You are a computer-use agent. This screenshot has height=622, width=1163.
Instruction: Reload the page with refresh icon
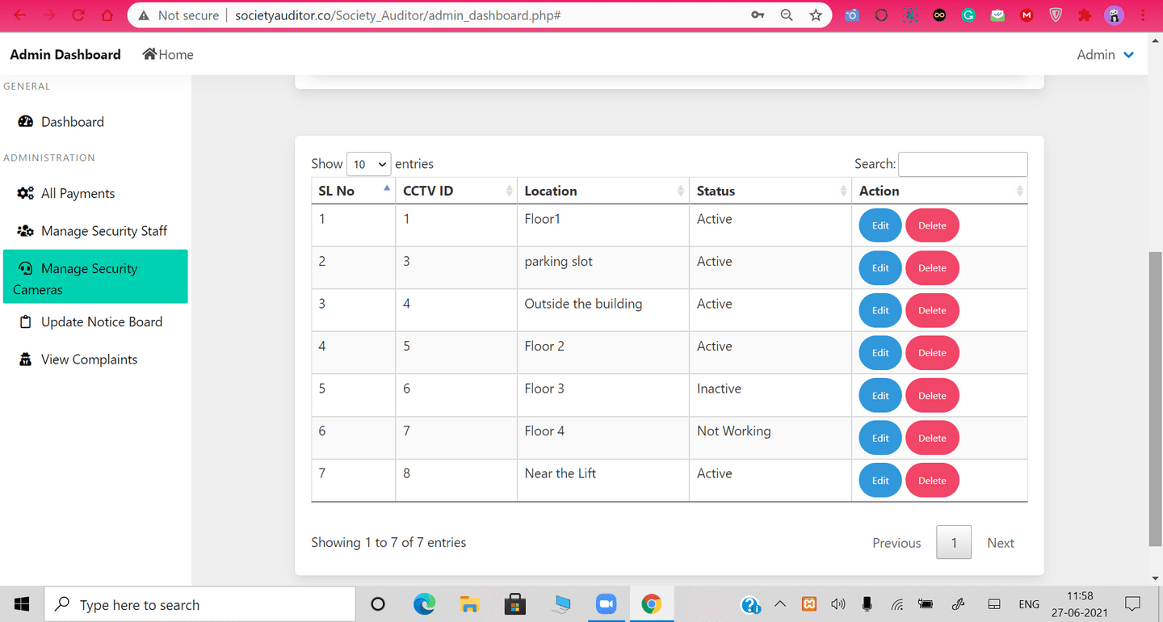[78, 15]
